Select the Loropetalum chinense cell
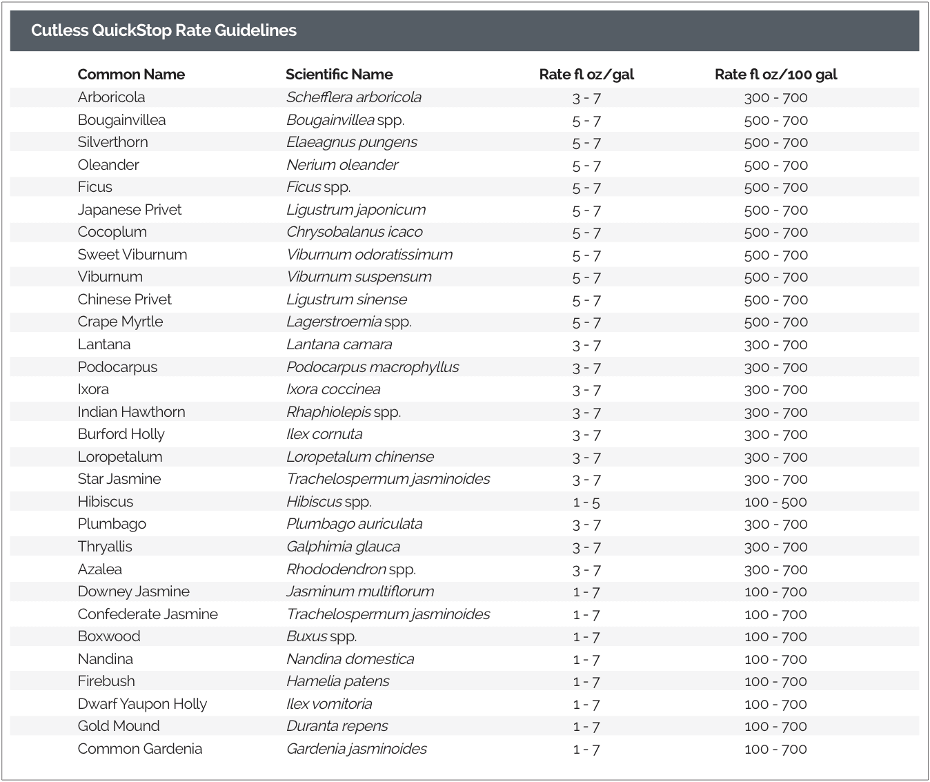Viewport: 930px width, 782px height. [360, 457]
